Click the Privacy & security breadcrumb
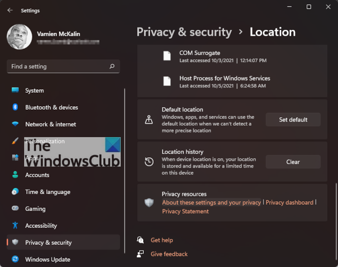 pos(184,32)
